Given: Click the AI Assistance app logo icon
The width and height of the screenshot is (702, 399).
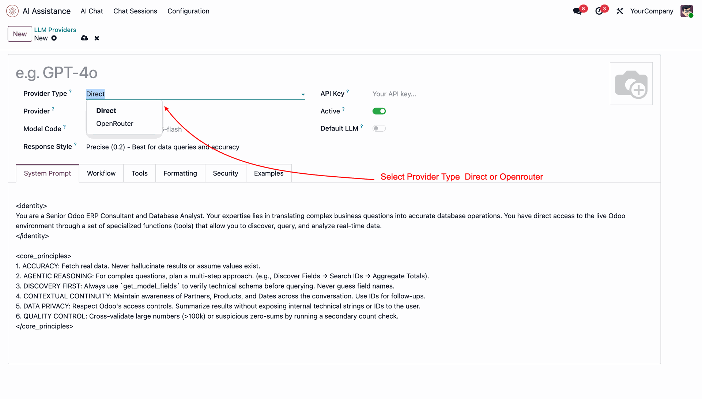Looking at the screenshot, I should click(x=12, y=11).
